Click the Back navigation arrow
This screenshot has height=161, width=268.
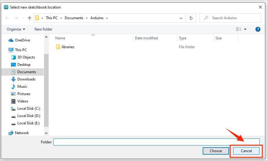[7, 18]
